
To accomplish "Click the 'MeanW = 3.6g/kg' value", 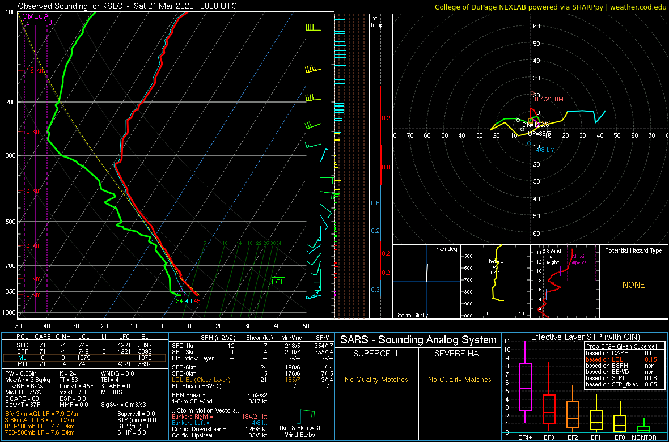I will tap(27, 381).
